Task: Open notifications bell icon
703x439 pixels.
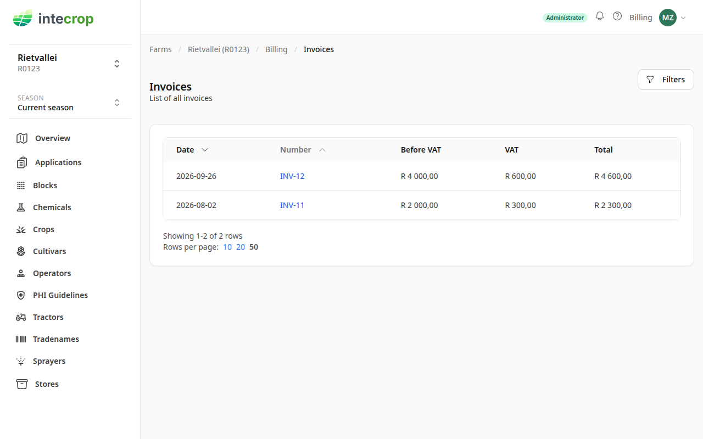Action: coord(600,16)
